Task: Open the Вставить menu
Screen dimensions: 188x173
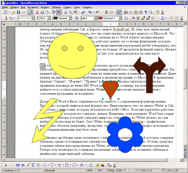Action: click(33, 8)
